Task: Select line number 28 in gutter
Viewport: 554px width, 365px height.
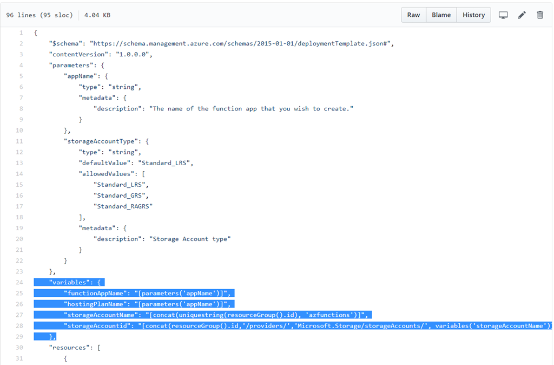Action: 19,325
